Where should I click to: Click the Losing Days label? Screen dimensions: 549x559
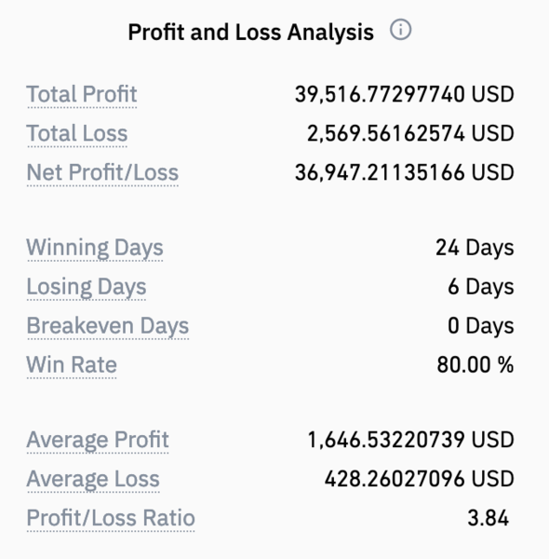point(87,287)
